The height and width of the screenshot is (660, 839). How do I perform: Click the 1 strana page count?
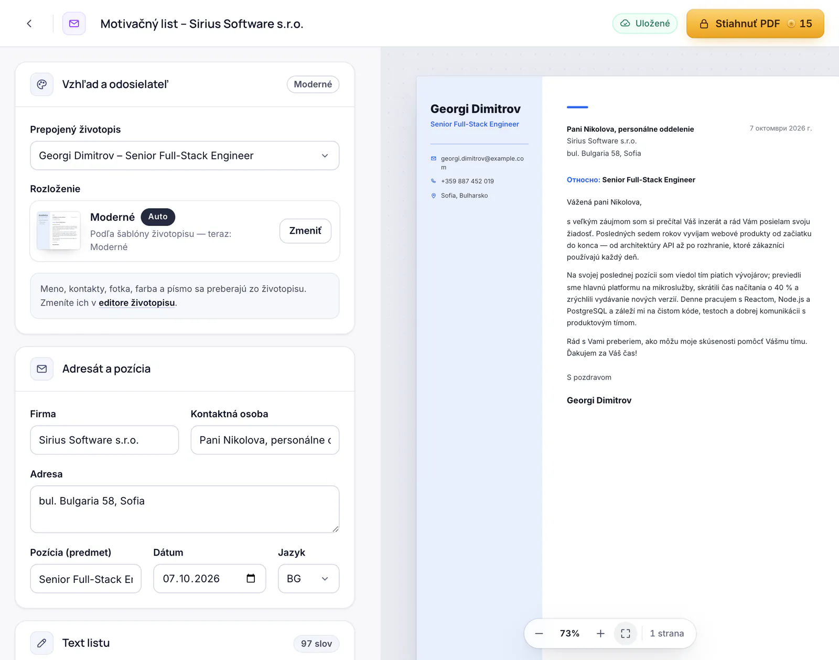point(667,633)
